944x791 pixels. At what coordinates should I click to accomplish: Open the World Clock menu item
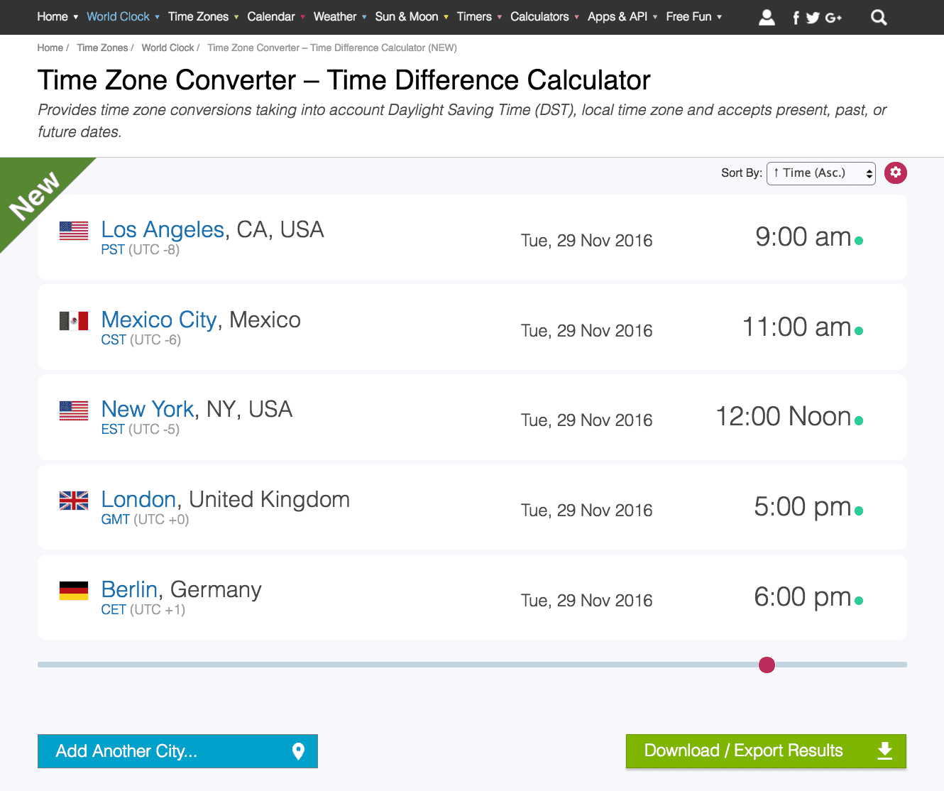point(123,16)
